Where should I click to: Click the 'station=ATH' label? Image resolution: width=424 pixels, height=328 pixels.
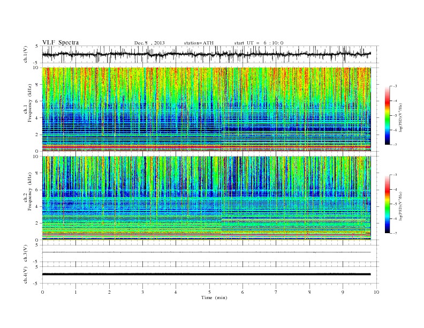pos(199,43)
